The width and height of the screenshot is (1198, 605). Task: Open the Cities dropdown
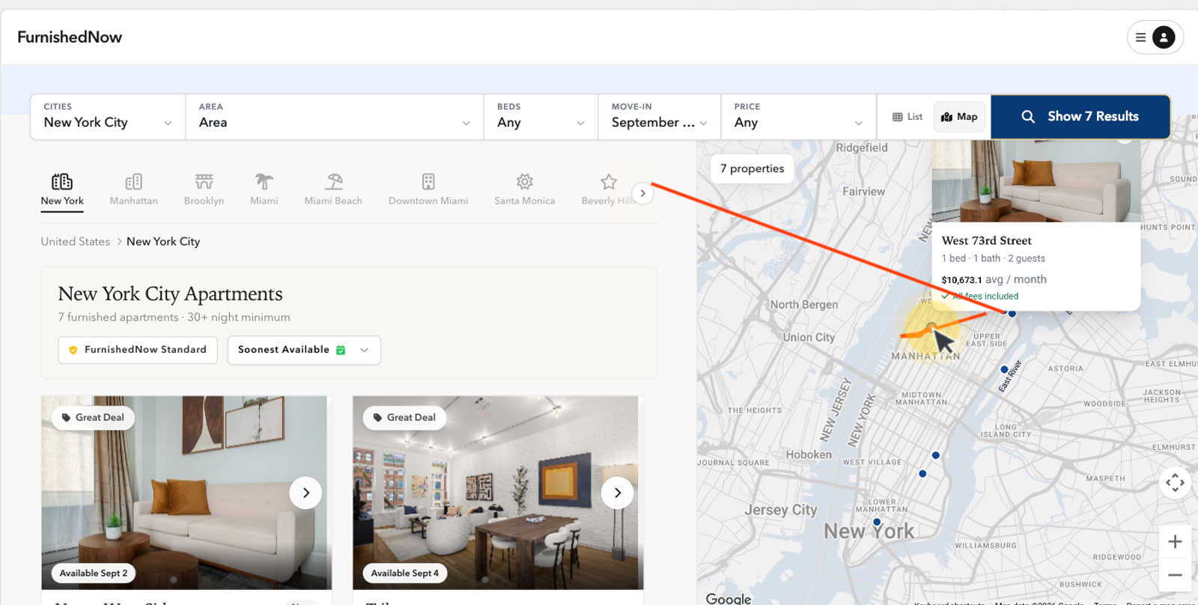click(108, 117)
